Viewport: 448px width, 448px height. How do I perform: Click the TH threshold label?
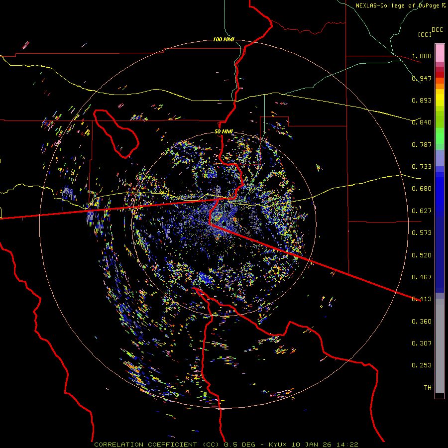pos(428,388)
